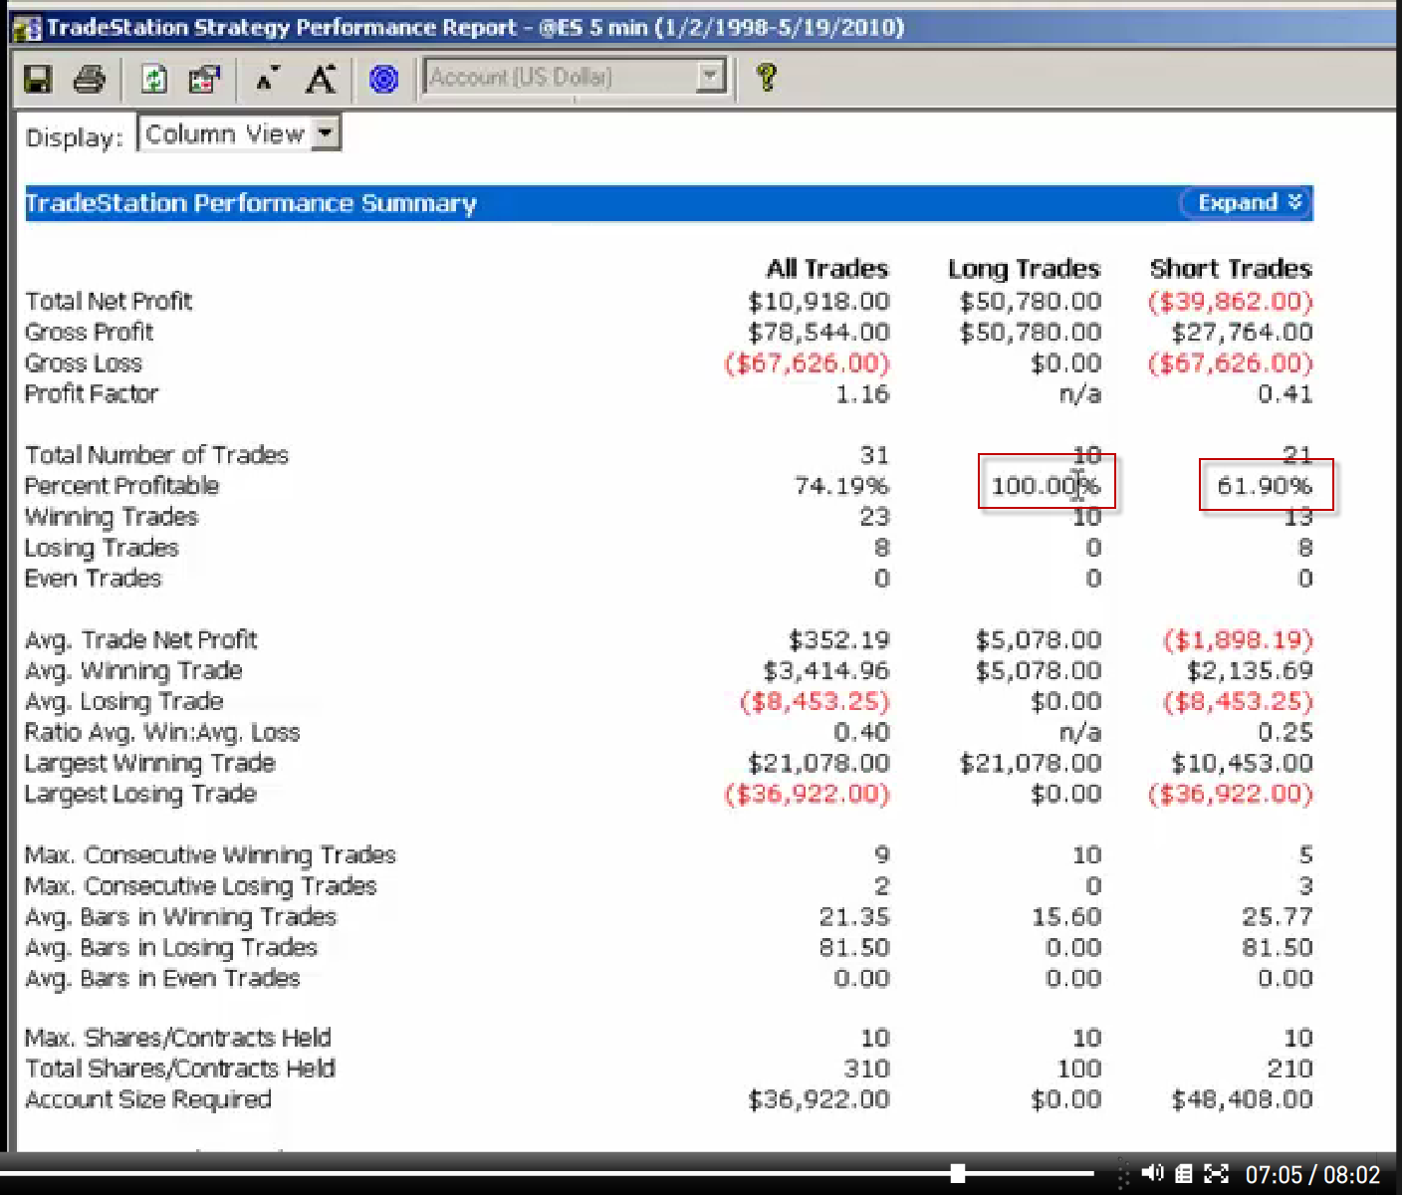Select the Percent Profitable row label
This screenshot has width=1402, height=1195.
point(121,486)
